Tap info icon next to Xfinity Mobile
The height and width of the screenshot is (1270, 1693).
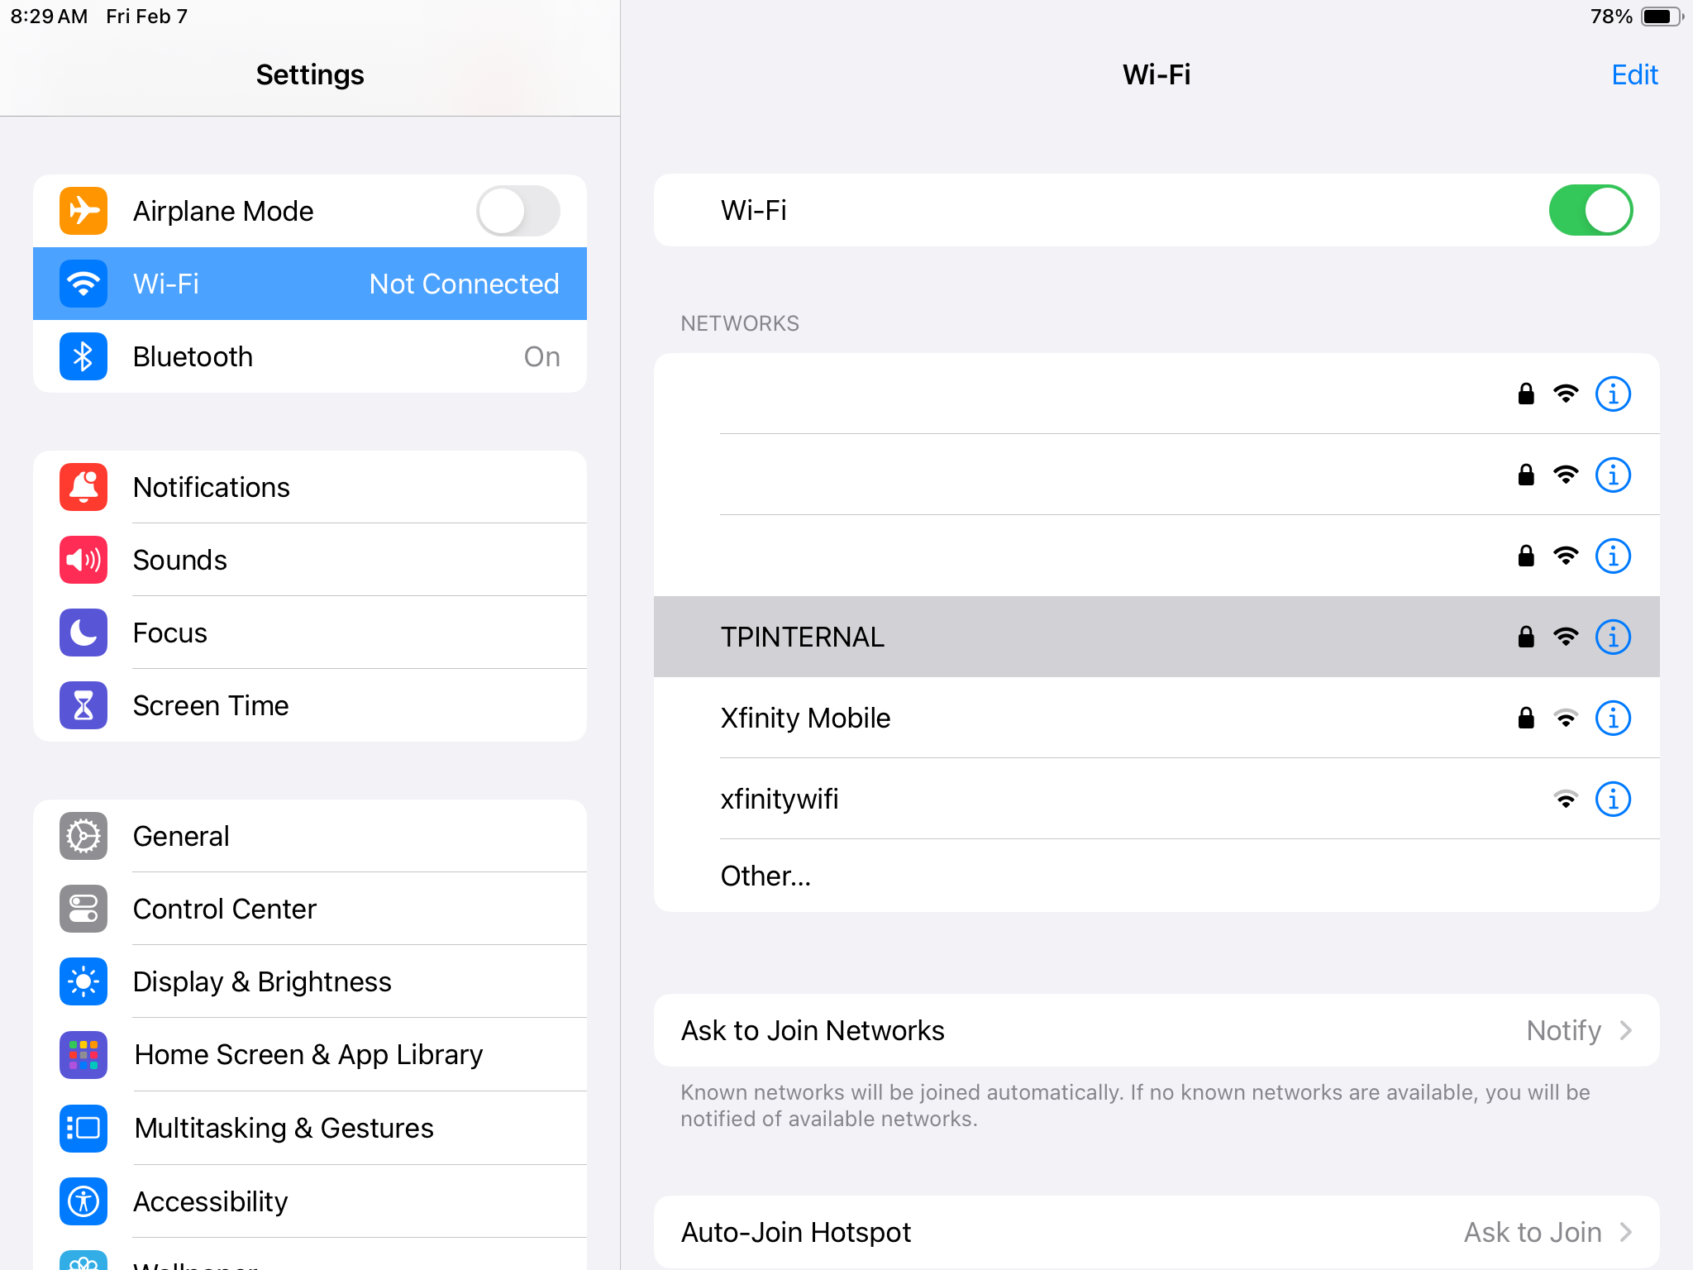pos(1612,718)
